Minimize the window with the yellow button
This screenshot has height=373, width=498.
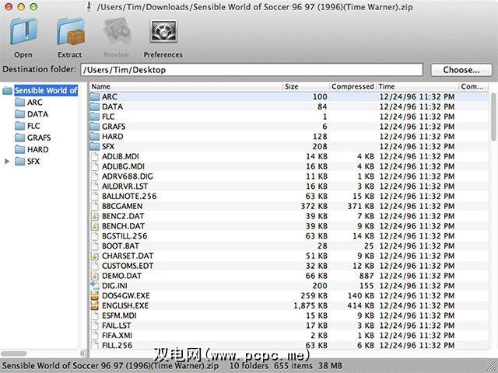[x=21, y=7]
